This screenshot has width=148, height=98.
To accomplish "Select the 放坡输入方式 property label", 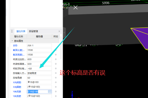I will pos(19,73).
